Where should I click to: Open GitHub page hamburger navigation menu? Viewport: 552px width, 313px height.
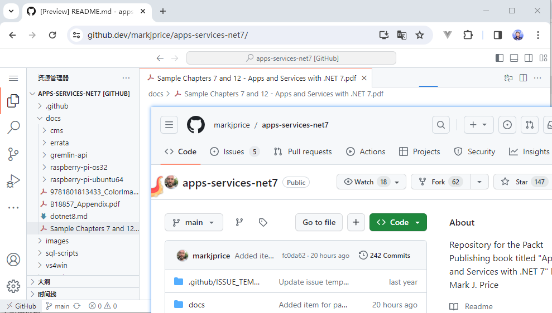click(169, 125)
